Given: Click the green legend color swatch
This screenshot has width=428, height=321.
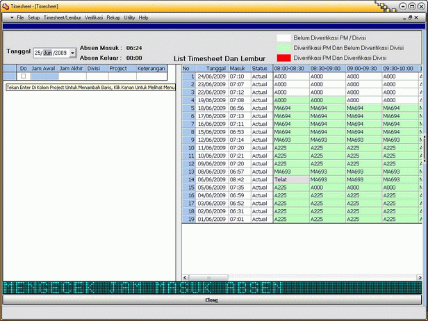Looking at the screenshot, I should [283, 48].
